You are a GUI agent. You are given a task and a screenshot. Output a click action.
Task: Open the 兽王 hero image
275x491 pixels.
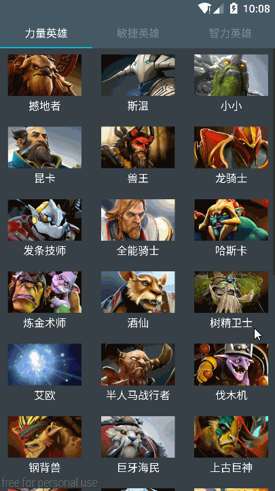click(x=138, y=148)
